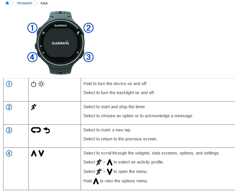Click the up arrow icon in row 4
235x191 pixels.
[x=34, y=153]
